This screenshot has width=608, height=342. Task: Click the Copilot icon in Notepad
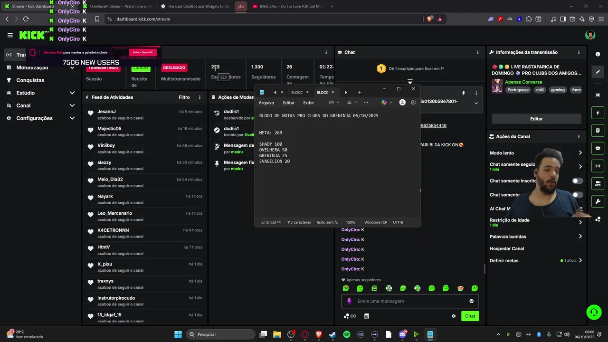point(384,102)
